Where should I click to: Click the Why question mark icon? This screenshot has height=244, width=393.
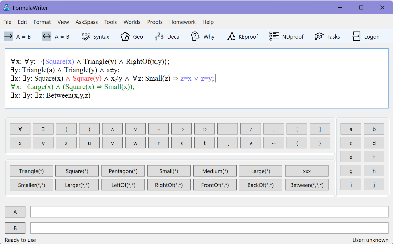tap(195, 37)
